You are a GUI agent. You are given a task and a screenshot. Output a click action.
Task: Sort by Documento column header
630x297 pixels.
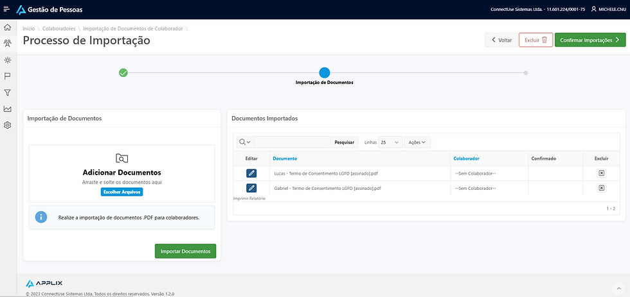285,158
